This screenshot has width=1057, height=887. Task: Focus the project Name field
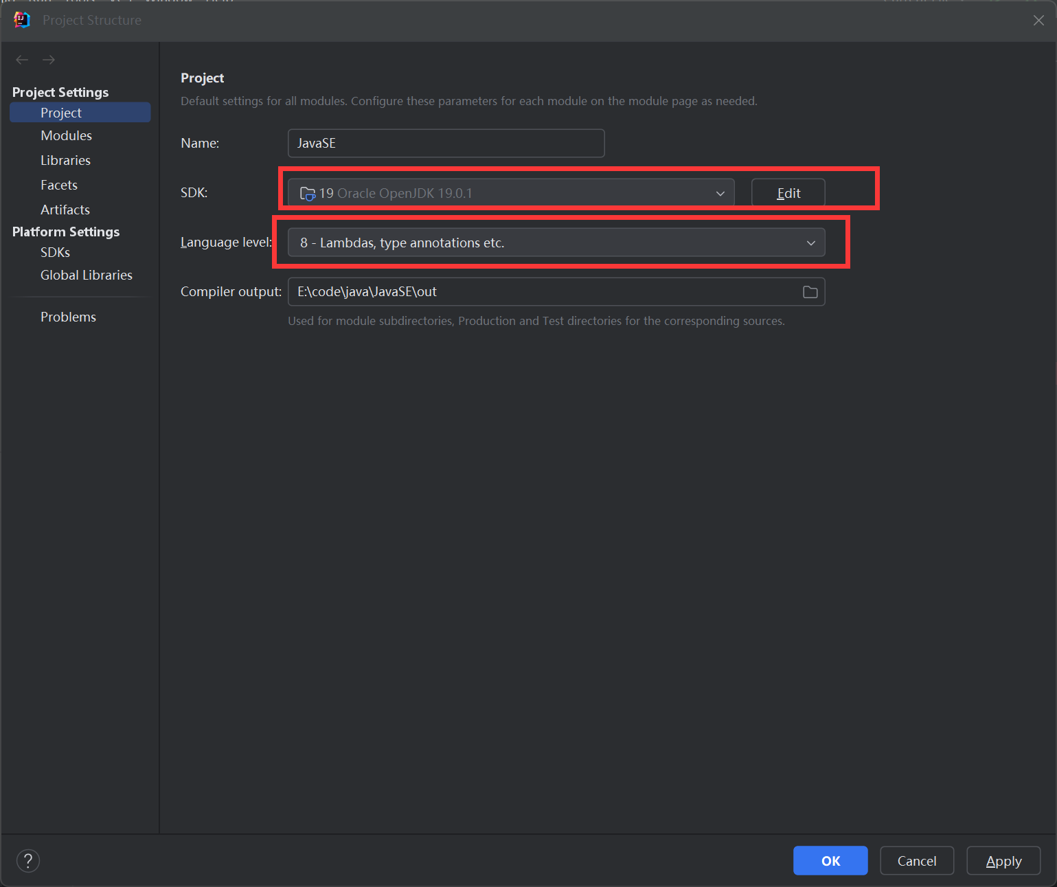click(446, 143)
